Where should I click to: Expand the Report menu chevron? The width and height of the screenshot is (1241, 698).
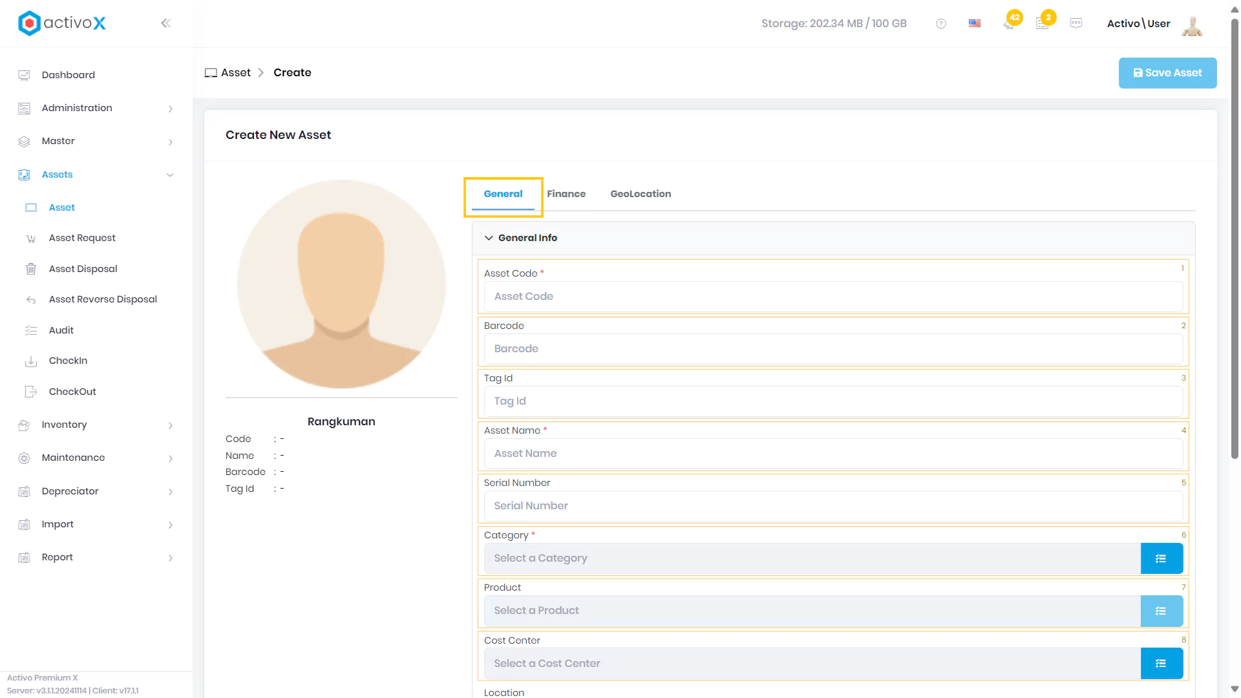click(170, 558)
